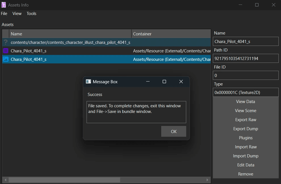This screenshot has height=184, width=281.
Task: Click the File saved message text box
Action: 136,112
